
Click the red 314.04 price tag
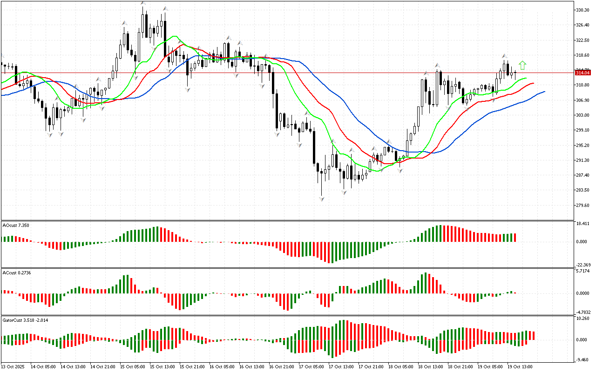click(582, 73)
